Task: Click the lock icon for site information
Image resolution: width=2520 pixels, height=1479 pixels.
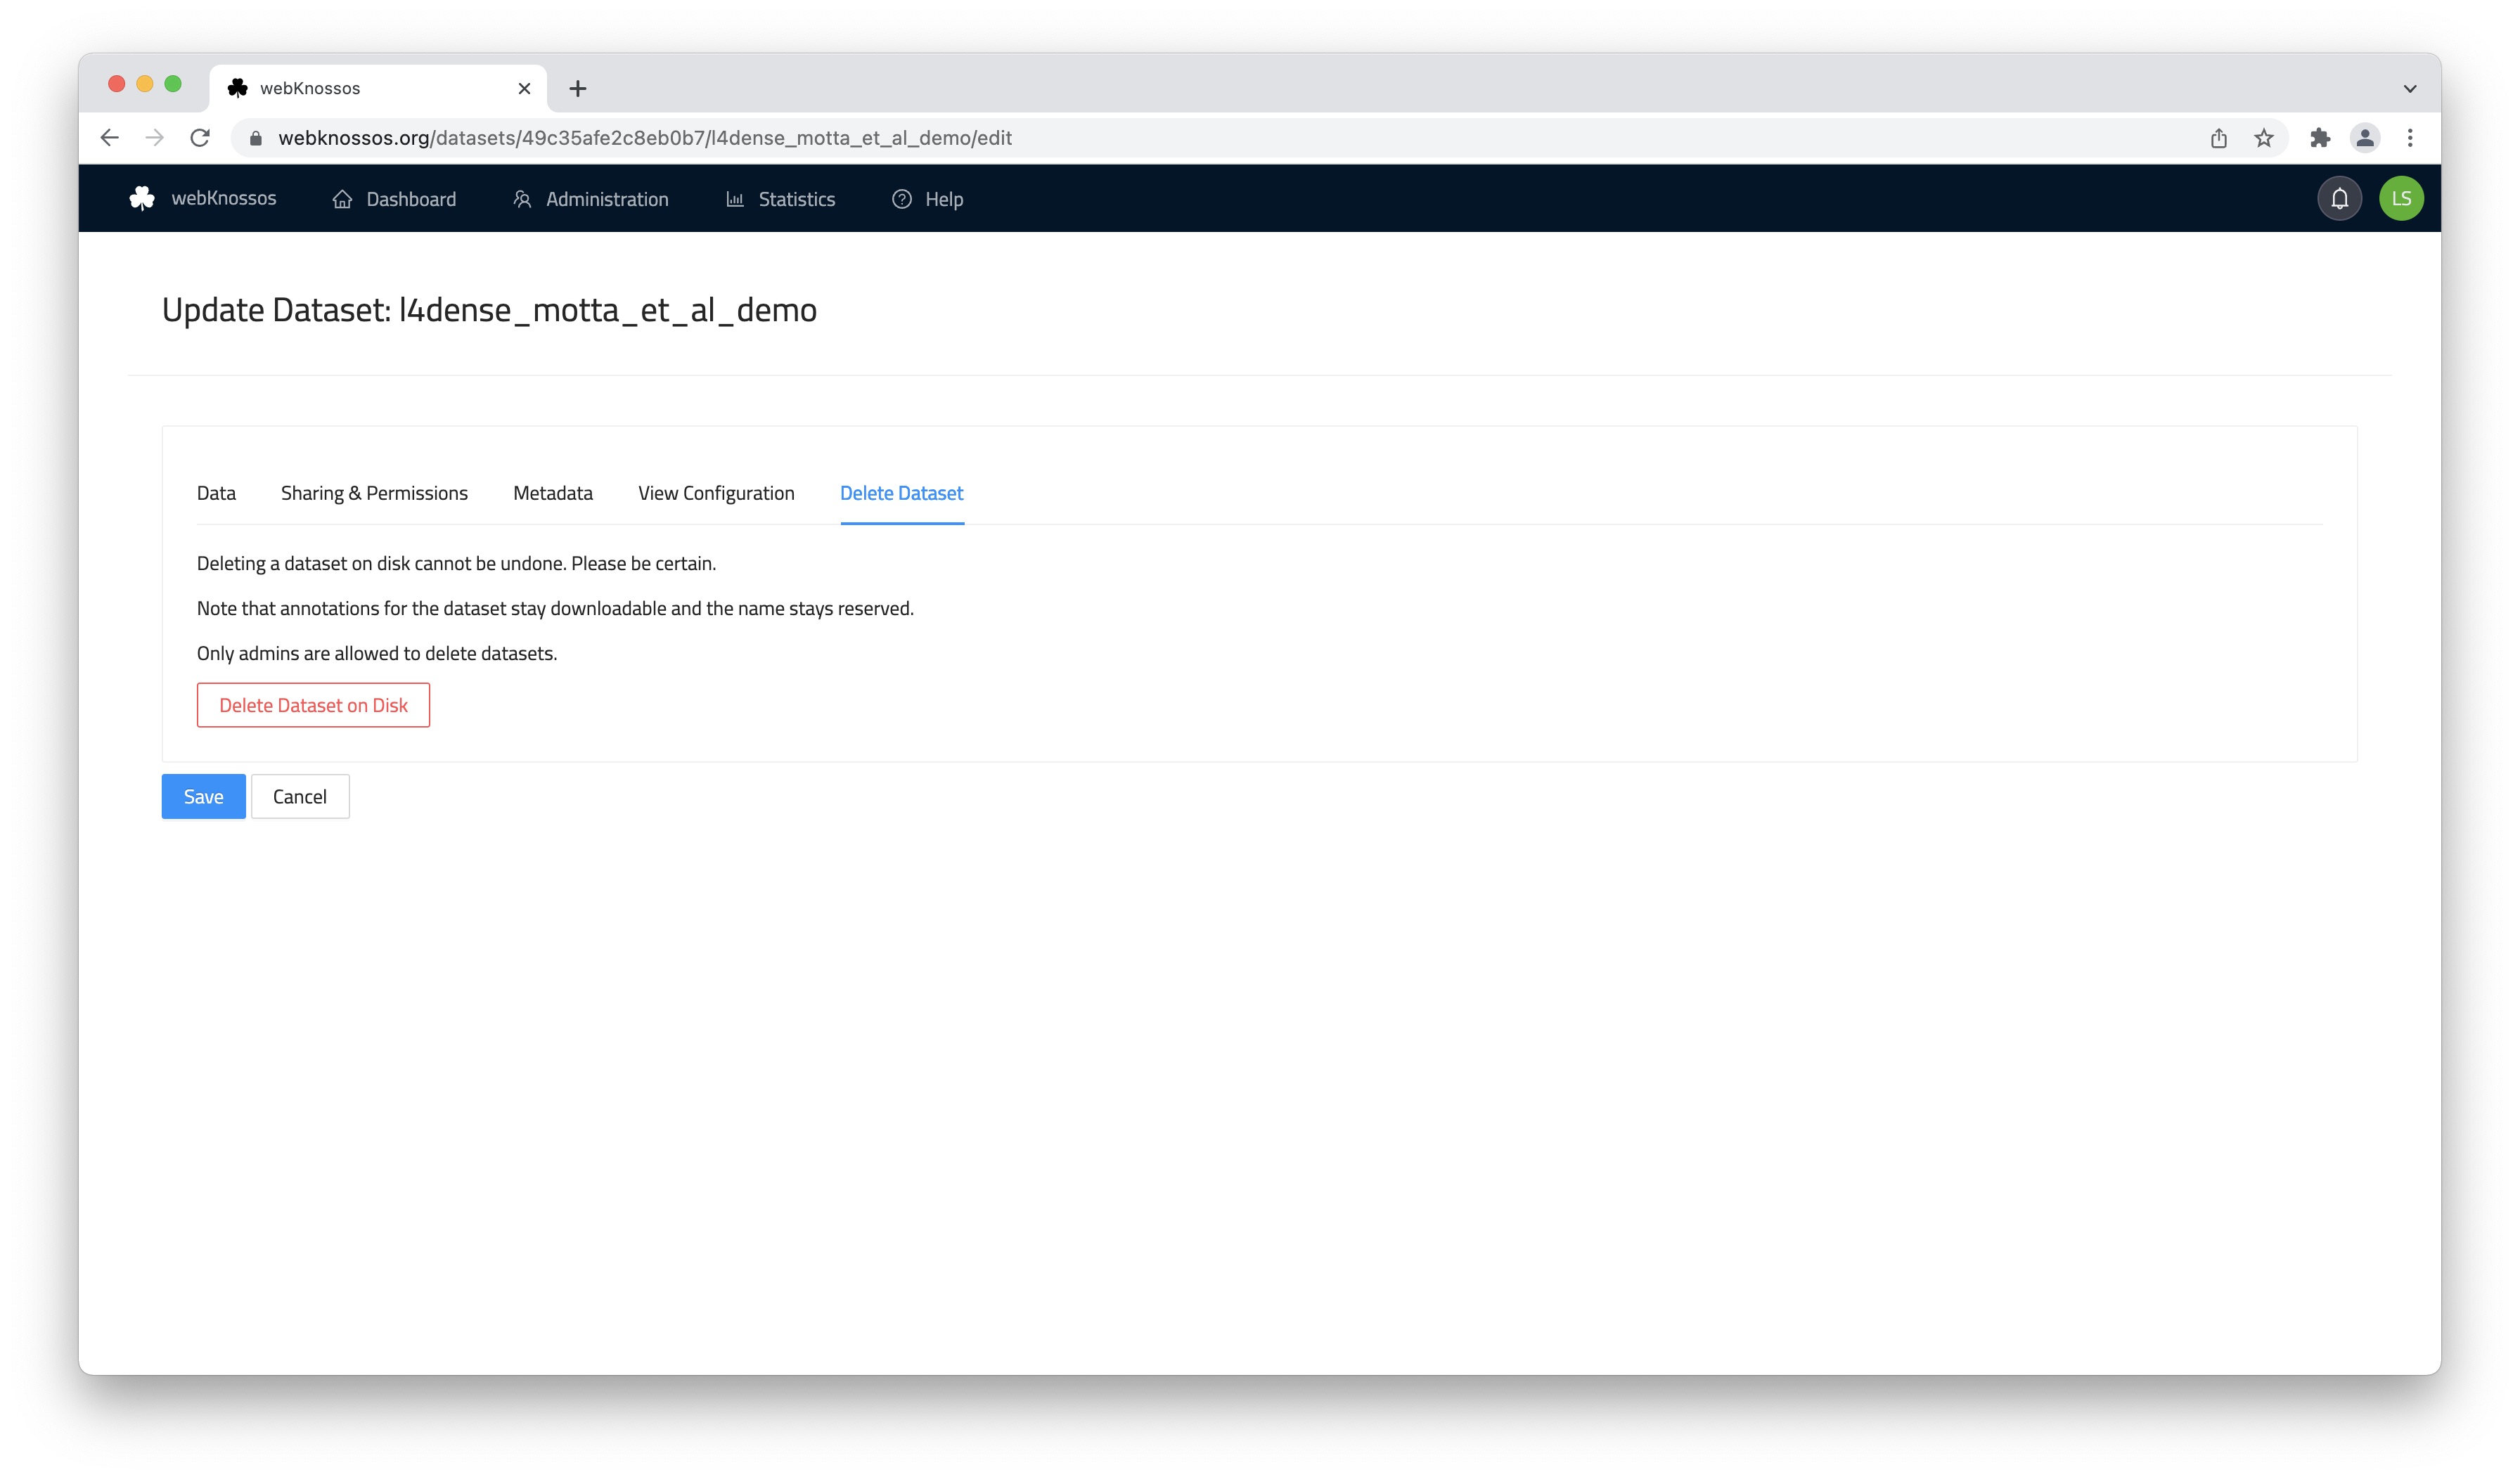Action: click(256, 138)
